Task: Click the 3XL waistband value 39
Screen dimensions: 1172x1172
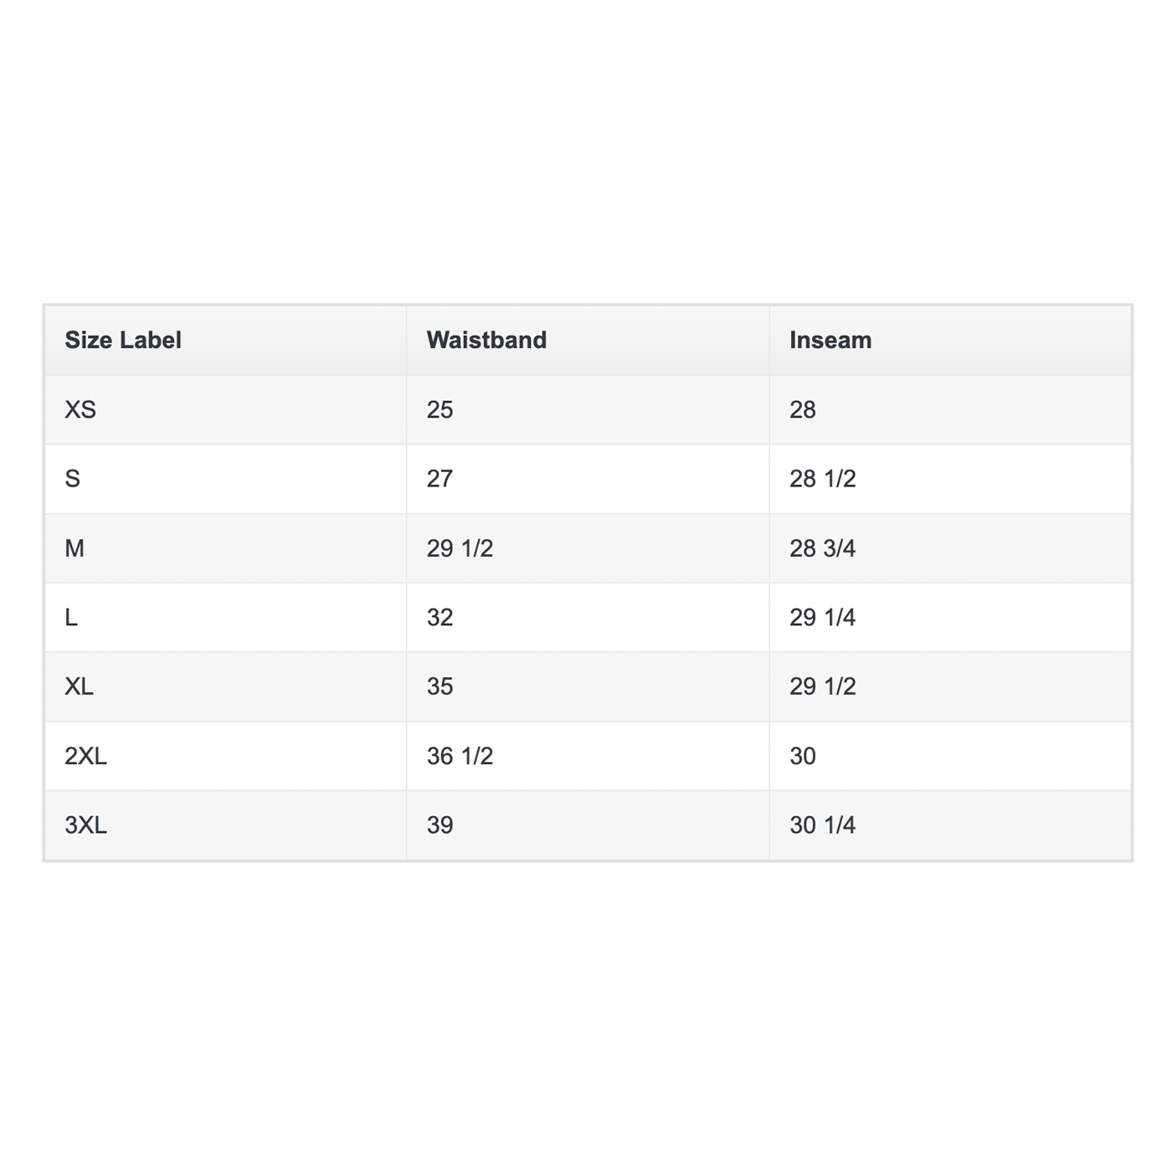Action: click(439, 825)
